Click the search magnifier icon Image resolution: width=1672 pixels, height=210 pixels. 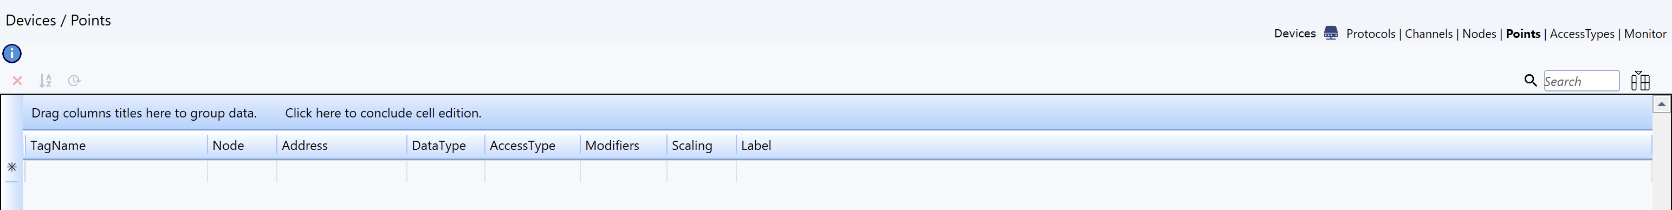[x=1531, y=80]
